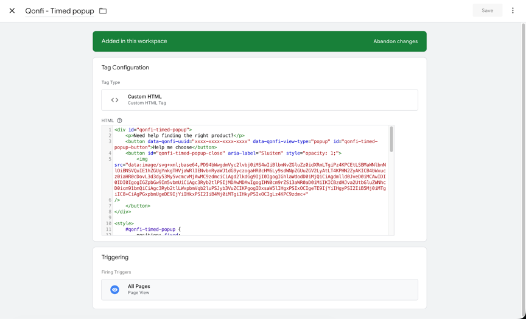Click 'Added in this workspace' banner text
Image resolution: width=526 pixels, height=319 pixels.
point(134,41)
